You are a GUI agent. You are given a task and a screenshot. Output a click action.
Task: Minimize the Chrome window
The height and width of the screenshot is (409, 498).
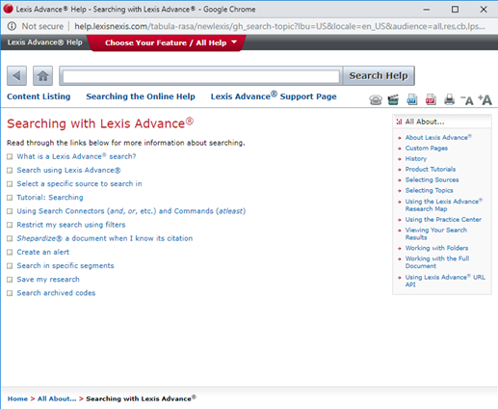[427, 10]
